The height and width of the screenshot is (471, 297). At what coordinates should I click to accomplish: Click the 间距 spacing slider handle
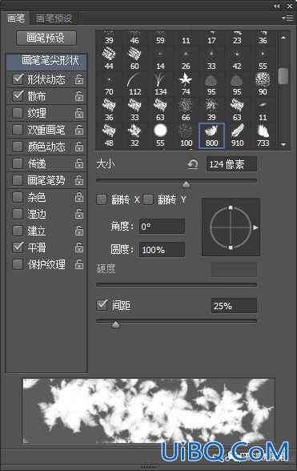click(x=115, y=324)
